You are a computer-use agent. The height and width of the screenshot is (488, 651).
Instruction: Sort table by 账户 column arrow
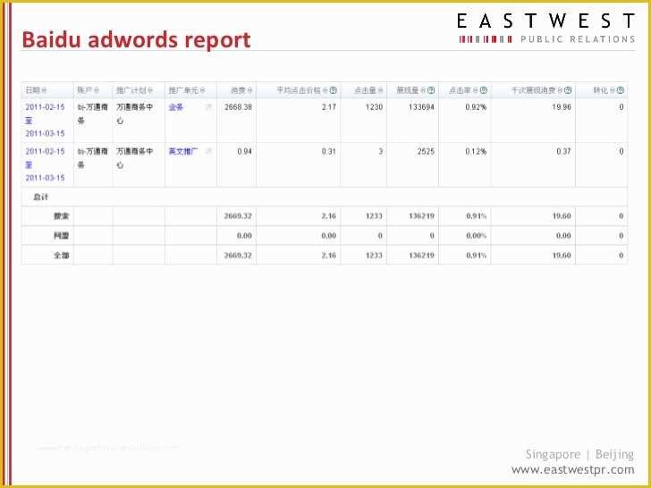click(97, 90)
